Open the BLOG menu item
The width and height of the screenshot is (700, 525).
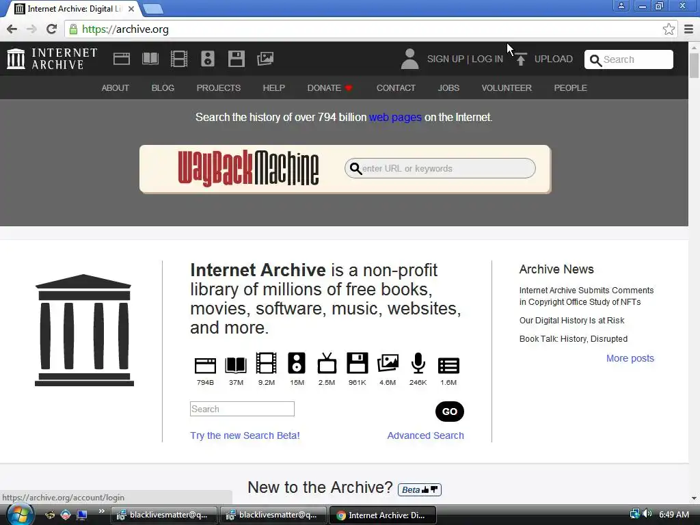point(163,88)
